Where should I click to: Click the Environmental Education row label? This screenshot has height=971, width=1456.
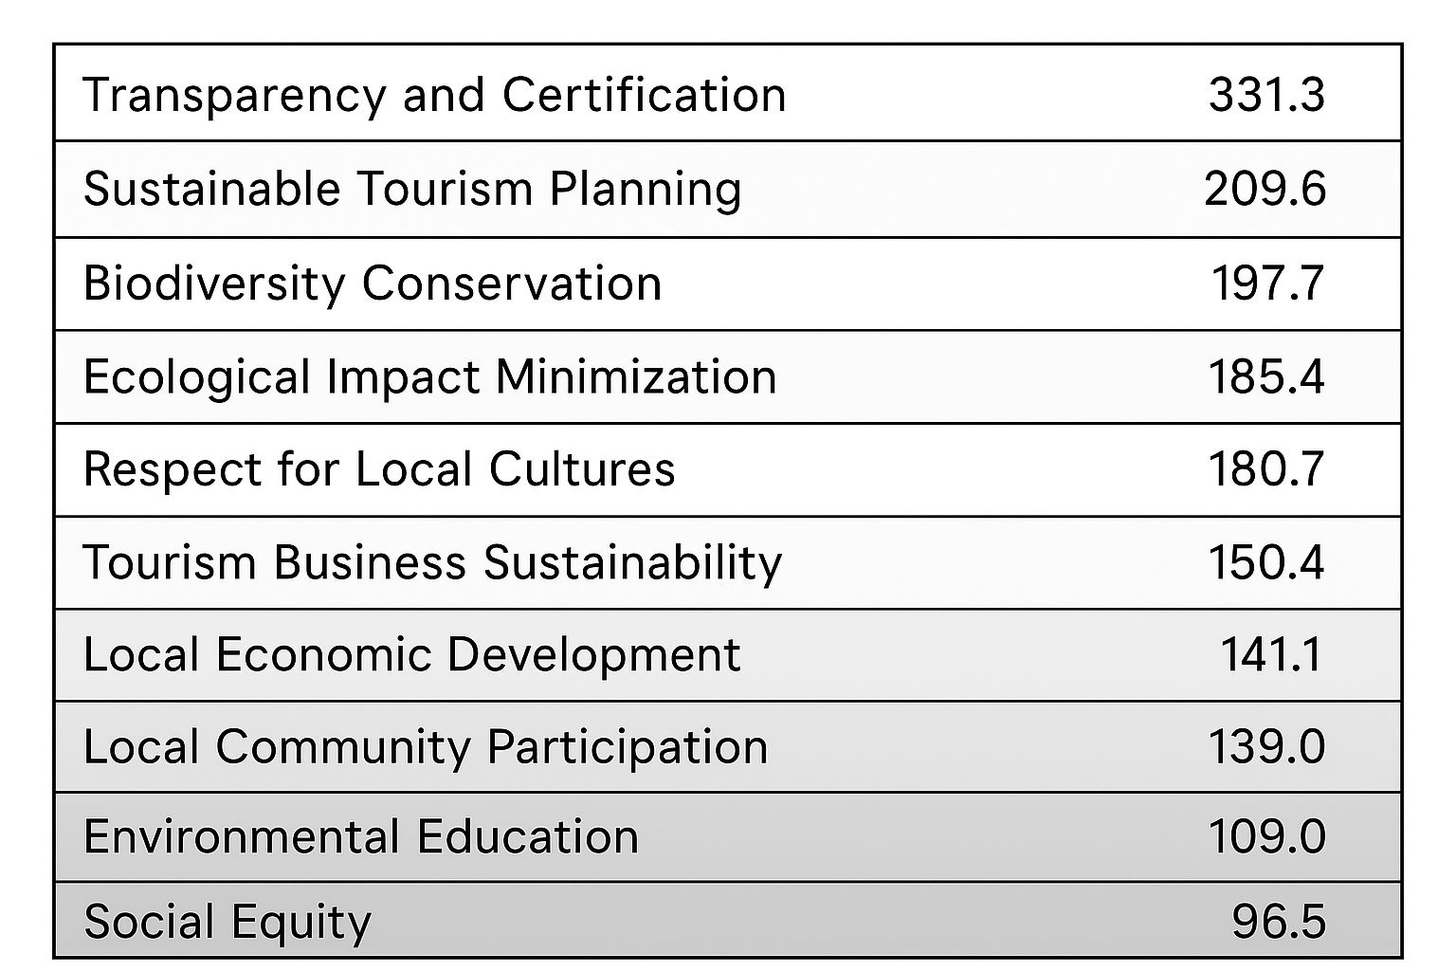coord(360,837)
